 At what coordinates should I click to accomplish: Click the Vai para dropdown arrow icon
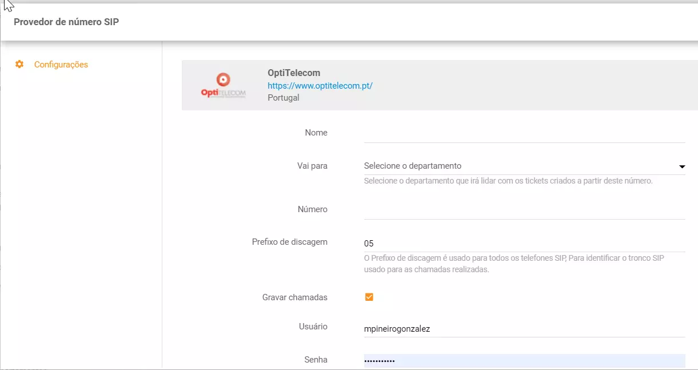coord(682,166)
